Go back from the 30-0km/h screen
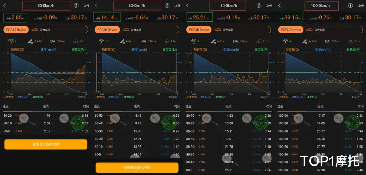This screenshot has width=366, height=175. (x=5, y=6)
